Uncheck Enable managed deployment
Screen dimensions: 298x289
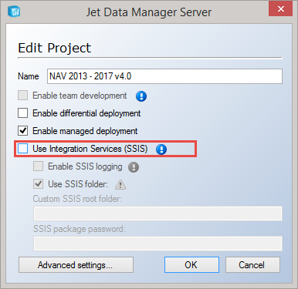point(23,131)
